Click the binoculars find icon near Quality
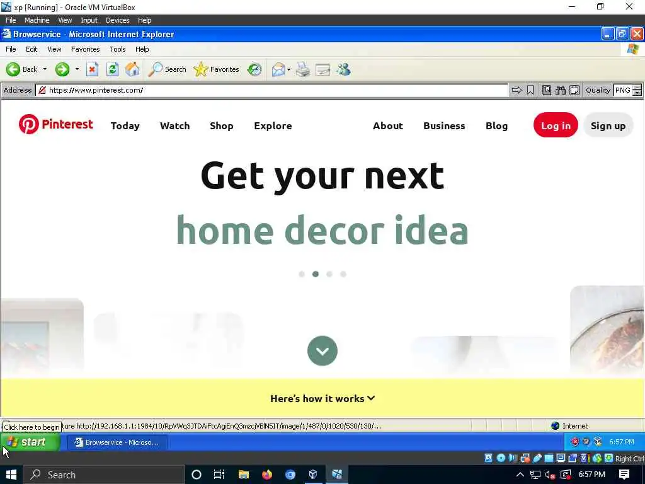The height and width of the screenshot is (484, 645). [560, 90]
